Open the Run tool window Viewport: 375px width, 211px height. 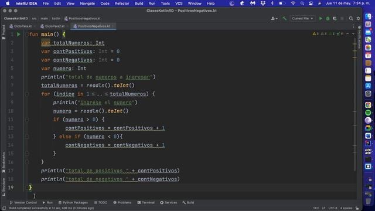point(47,202)
